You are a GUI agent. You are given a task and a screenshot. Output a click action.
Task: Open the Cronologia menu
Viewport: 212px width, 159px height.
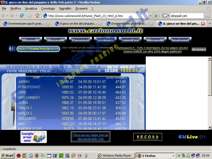click(48, 8)
